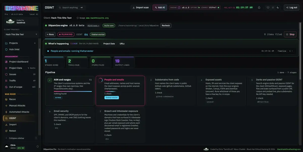The image size is (303, 152).
Task: Click the engine cube icon in header
Action: pos(179,8)
